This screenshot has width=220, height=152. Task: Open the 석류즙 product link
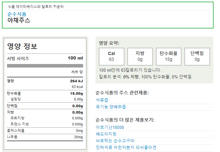point(102,100)
